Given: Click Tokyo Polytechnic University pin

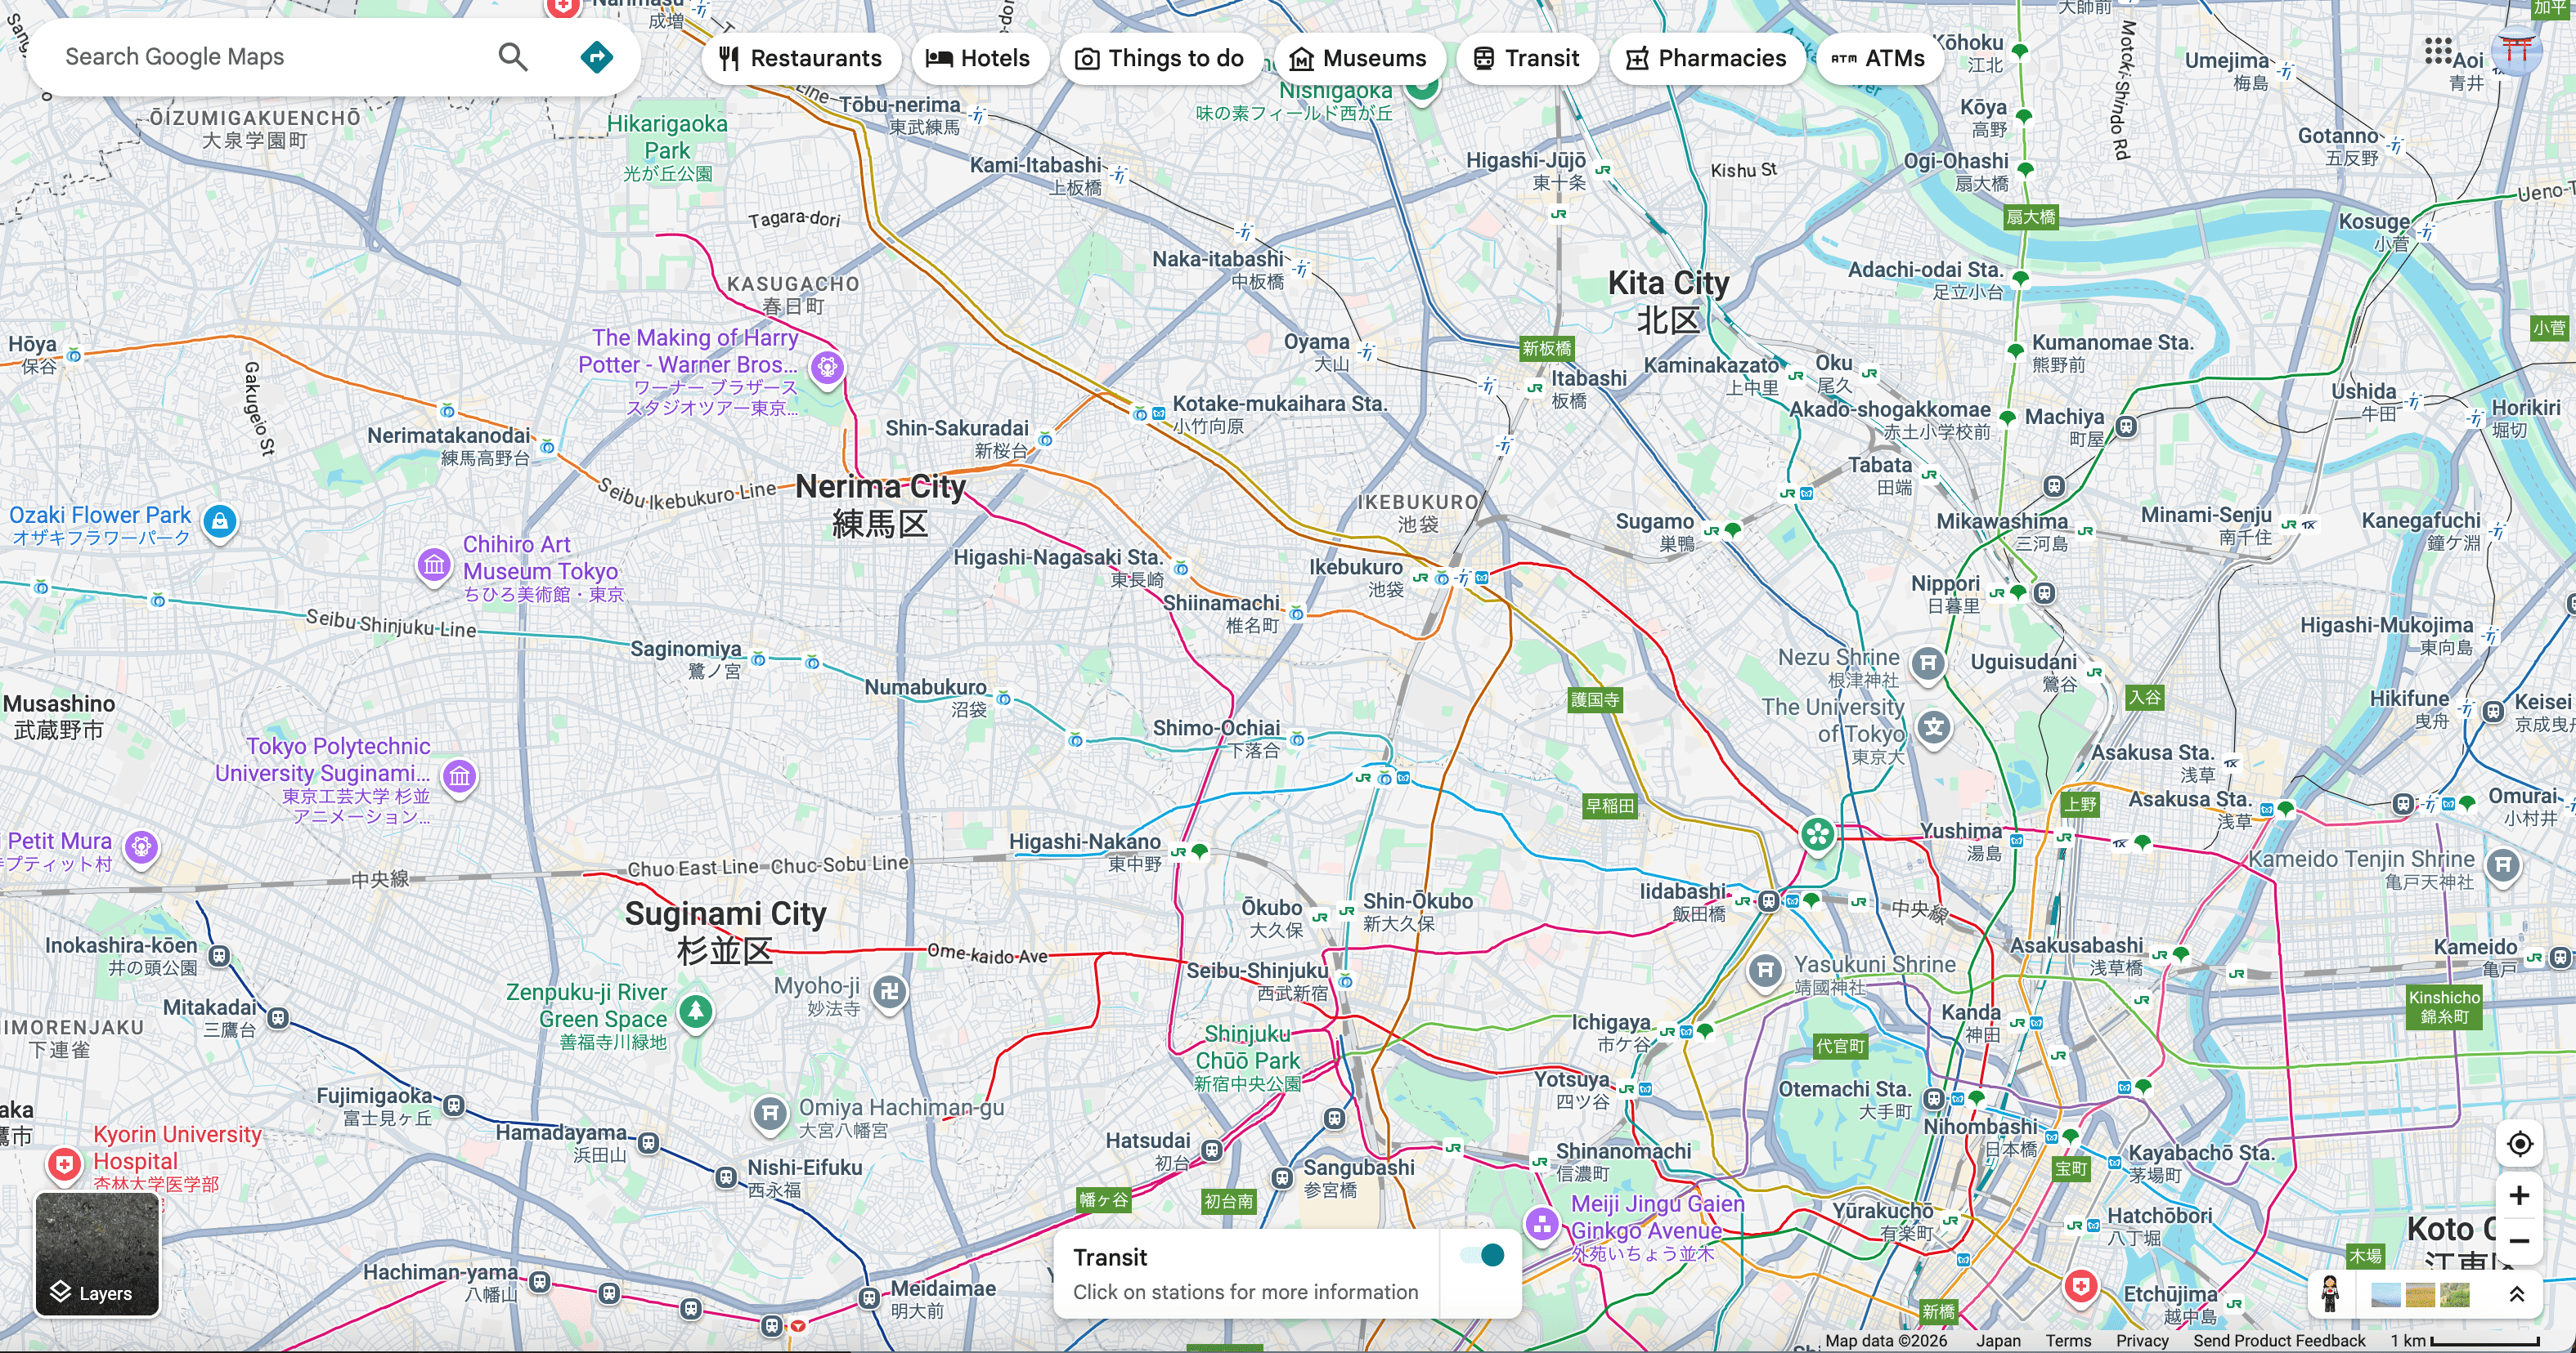Looking at the screenshot, I should 459,776.
